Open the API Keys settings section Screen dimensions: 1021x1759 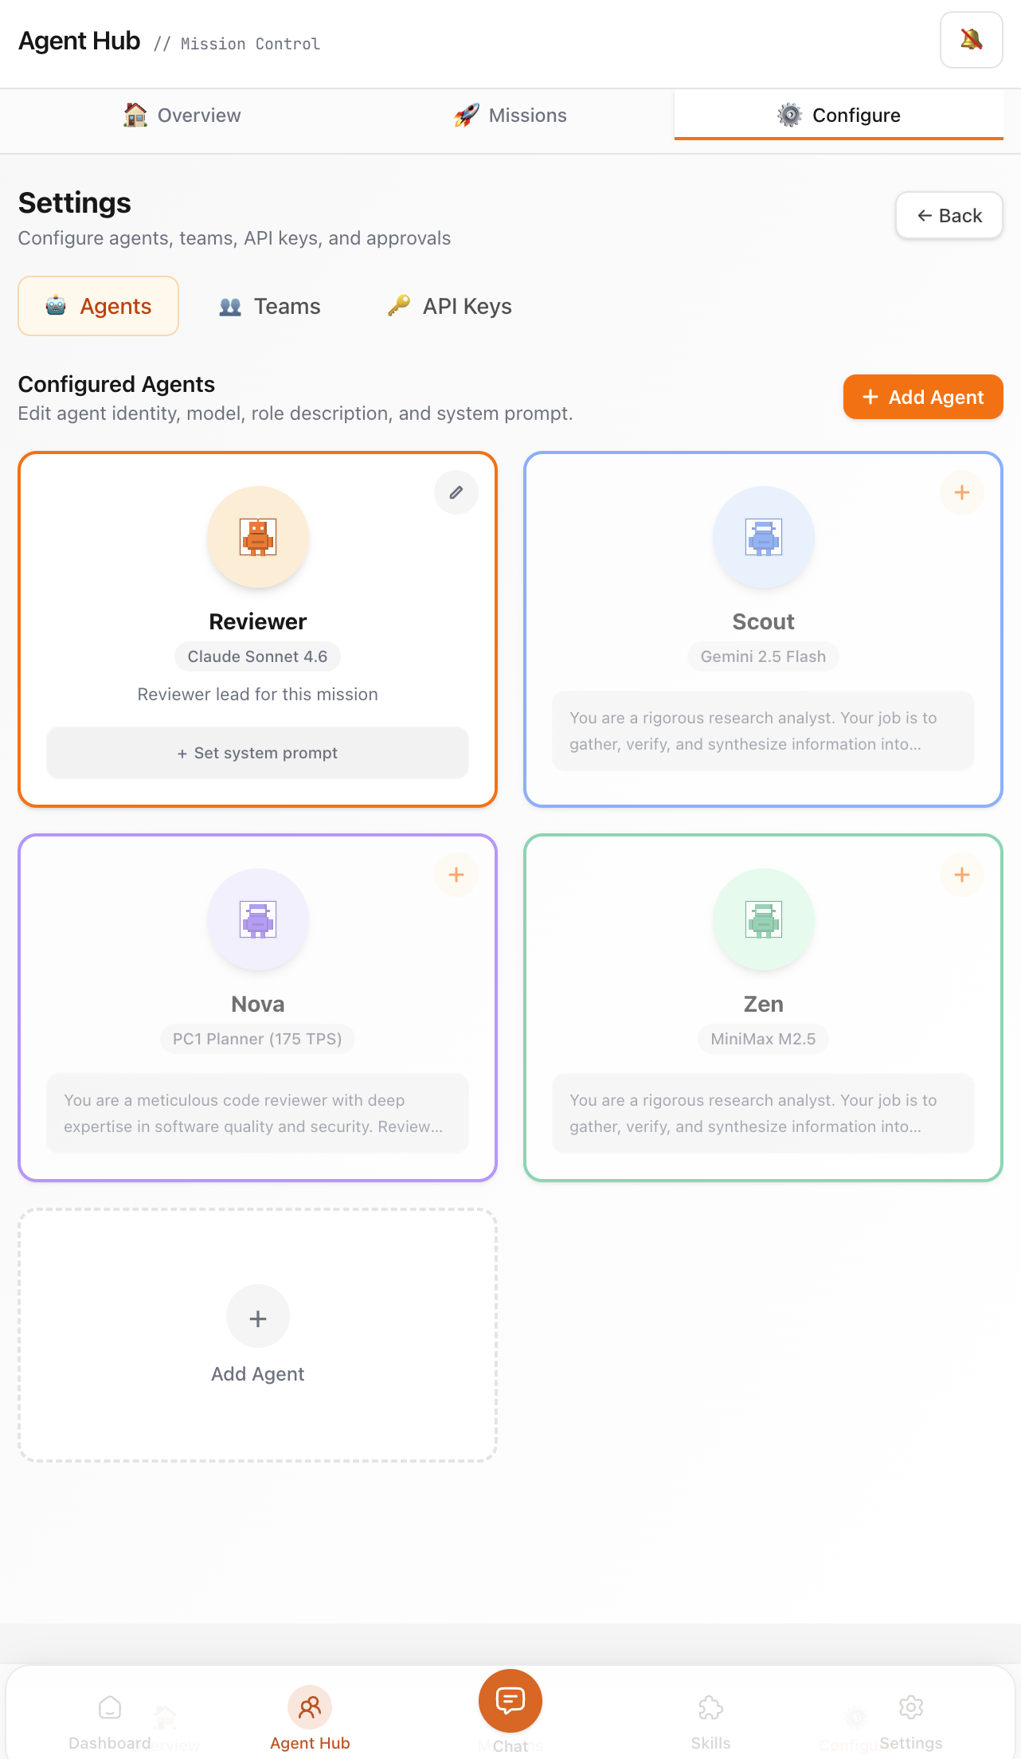coord(450,306)
